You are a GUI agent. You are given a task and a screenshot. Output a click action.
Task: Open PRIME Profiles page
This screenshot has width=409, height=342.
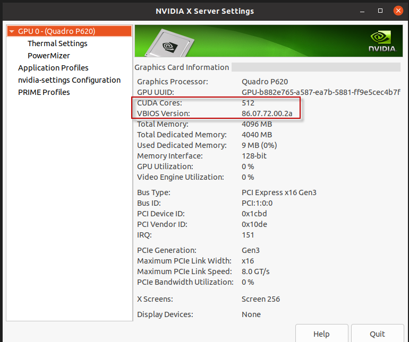pos(44,92)
